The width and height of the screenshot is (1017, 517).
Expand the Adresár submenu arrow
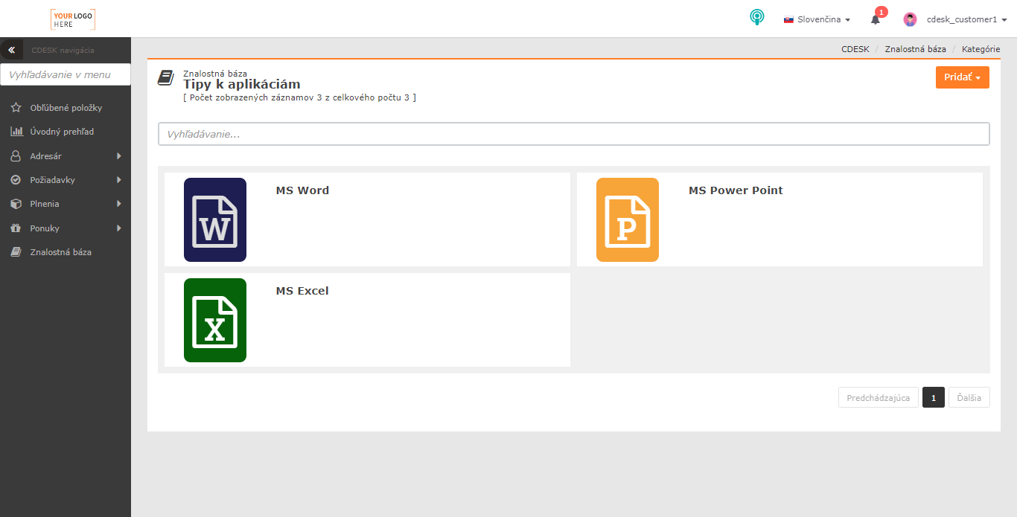118,156
